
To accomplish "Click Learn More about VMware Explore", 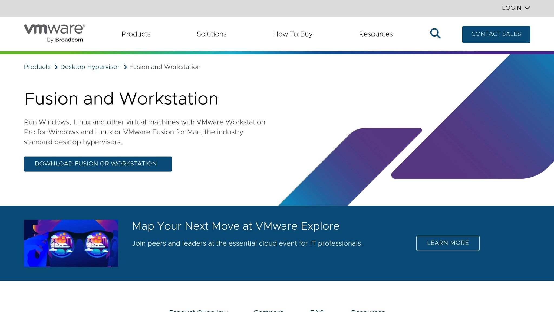I will (x=448, y=243).
